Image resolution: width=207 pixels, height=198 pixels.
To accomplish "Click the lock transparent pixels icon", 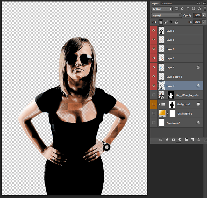I will tap(161, 22).
